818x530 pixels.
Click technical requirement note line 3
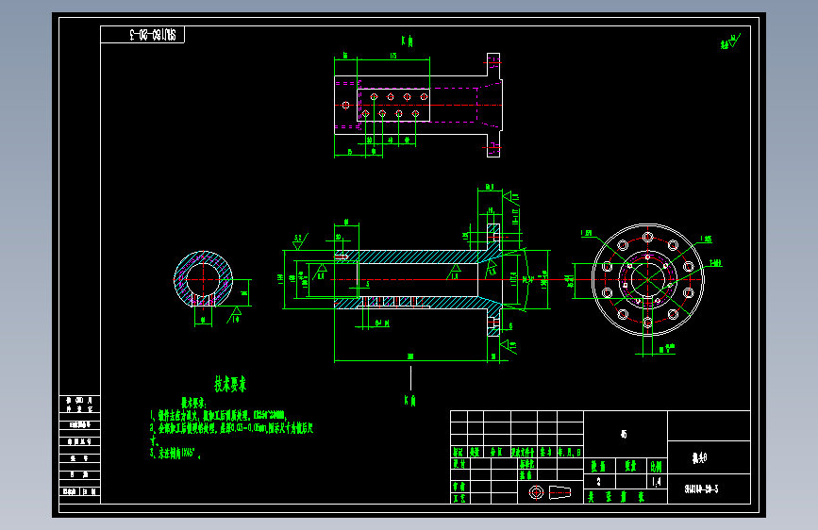(x=175, y=453)
